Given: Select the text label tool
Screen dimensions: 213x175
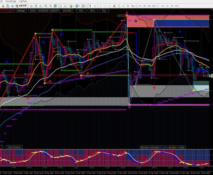Looking at the screenshot, I should (x=128, y=6).
